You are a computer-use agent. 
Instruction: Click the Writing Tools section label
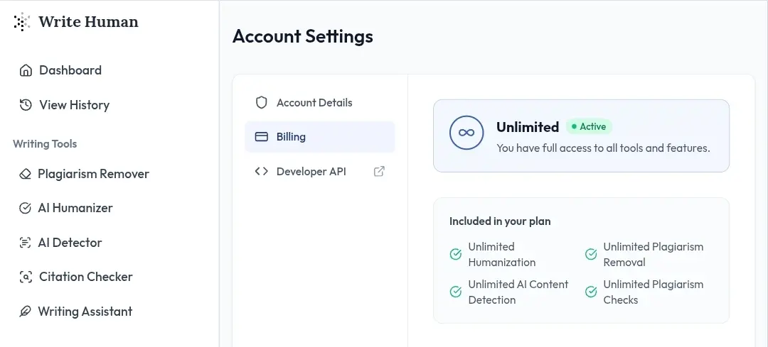coord(45,144)
